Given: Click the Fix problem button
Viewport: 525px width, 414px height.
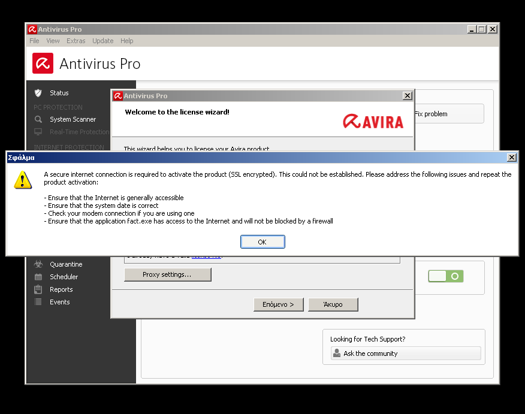Looking at the screenshot, I should pyautogui.click(x=449, y=114).
